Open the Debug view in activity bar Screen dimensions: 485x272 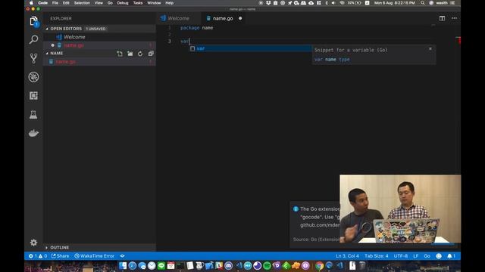(33, 77)
